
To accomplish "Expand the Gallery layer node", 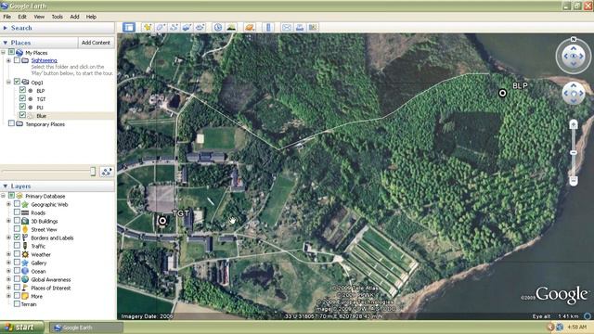I will [8, 263].
